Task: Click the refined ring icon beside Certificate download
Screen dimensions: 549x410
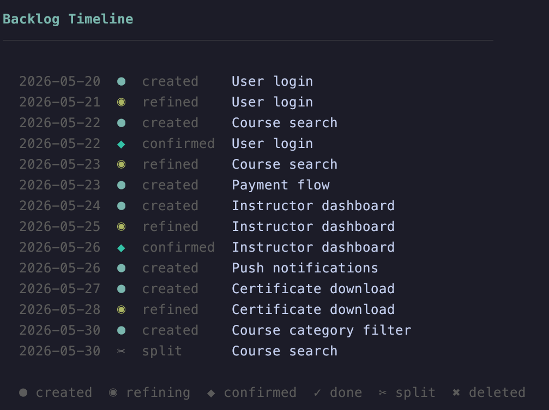Action: pos(121,310)
